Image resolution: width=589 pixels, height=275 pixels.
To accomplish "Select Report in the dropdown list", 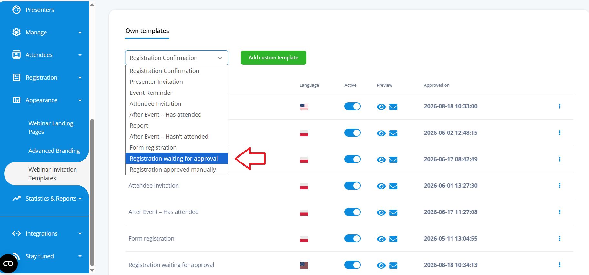I will (x=177, y=125).
